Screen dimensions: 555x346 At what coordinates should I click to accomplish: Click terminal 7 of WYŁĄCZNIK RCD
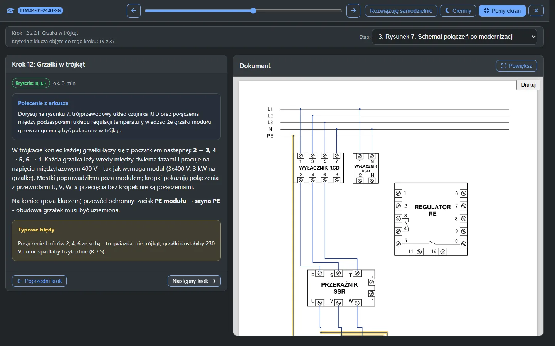tap(337, 156)
